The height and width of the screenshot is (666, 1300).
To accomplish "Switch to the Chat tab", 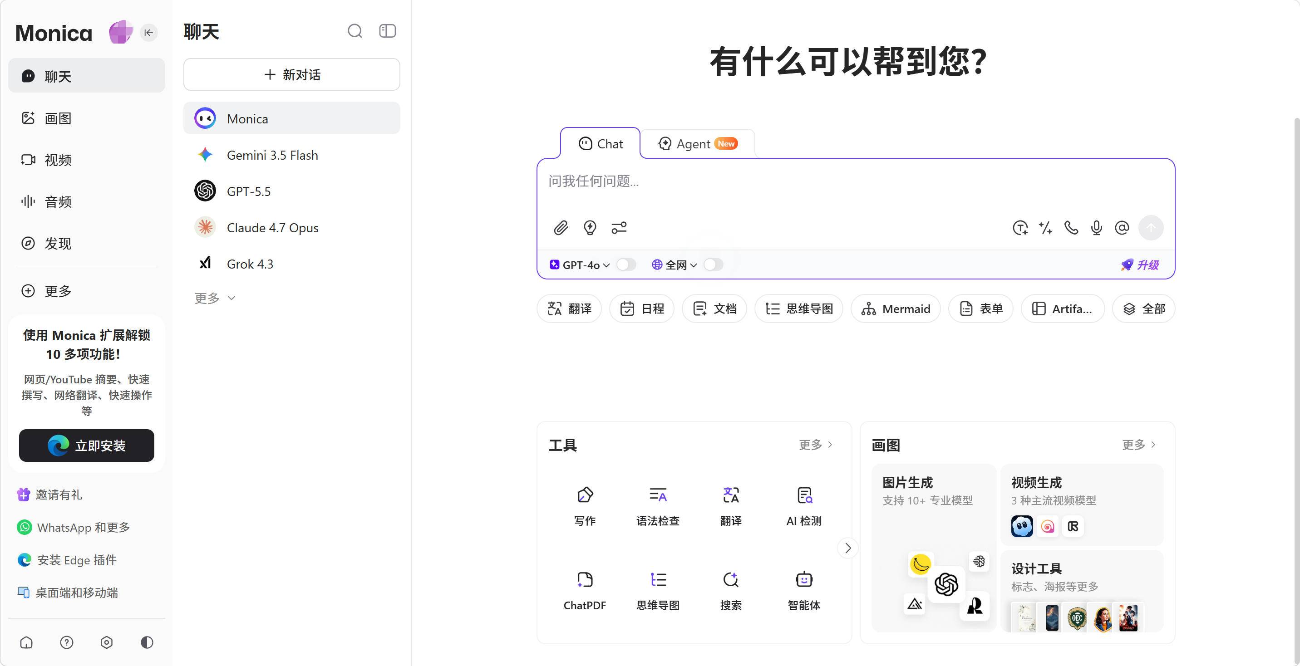I will click(x=601, y=144).
